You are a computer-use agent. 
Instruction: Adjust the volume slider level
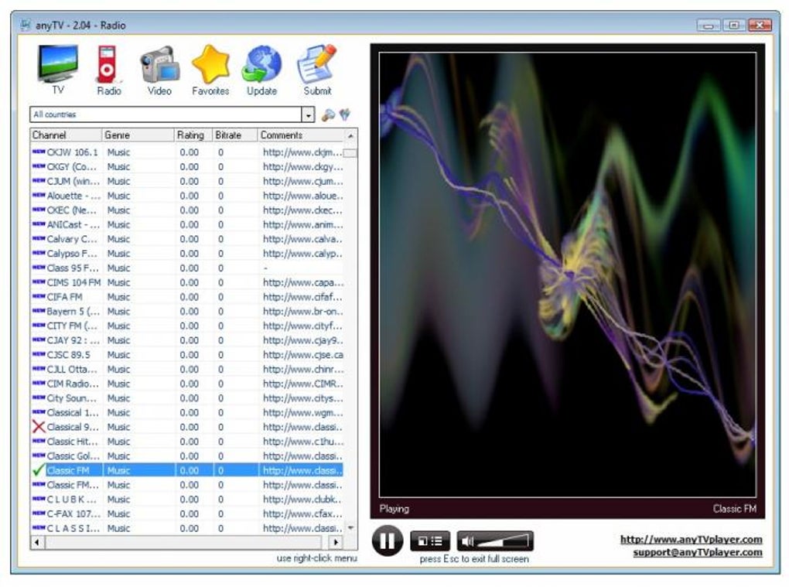point(504,541)
